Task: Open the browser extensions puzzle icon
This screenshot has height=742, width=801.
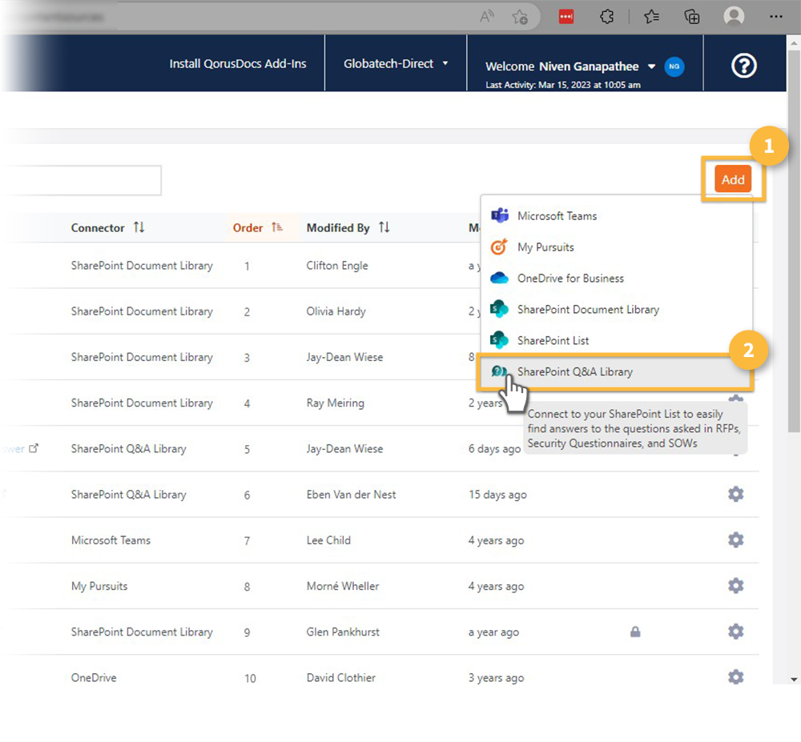Action: pos(606,17)
